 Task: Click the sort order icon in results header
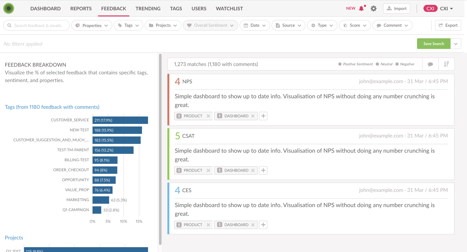pyautogui.click(x=446, y=64)
